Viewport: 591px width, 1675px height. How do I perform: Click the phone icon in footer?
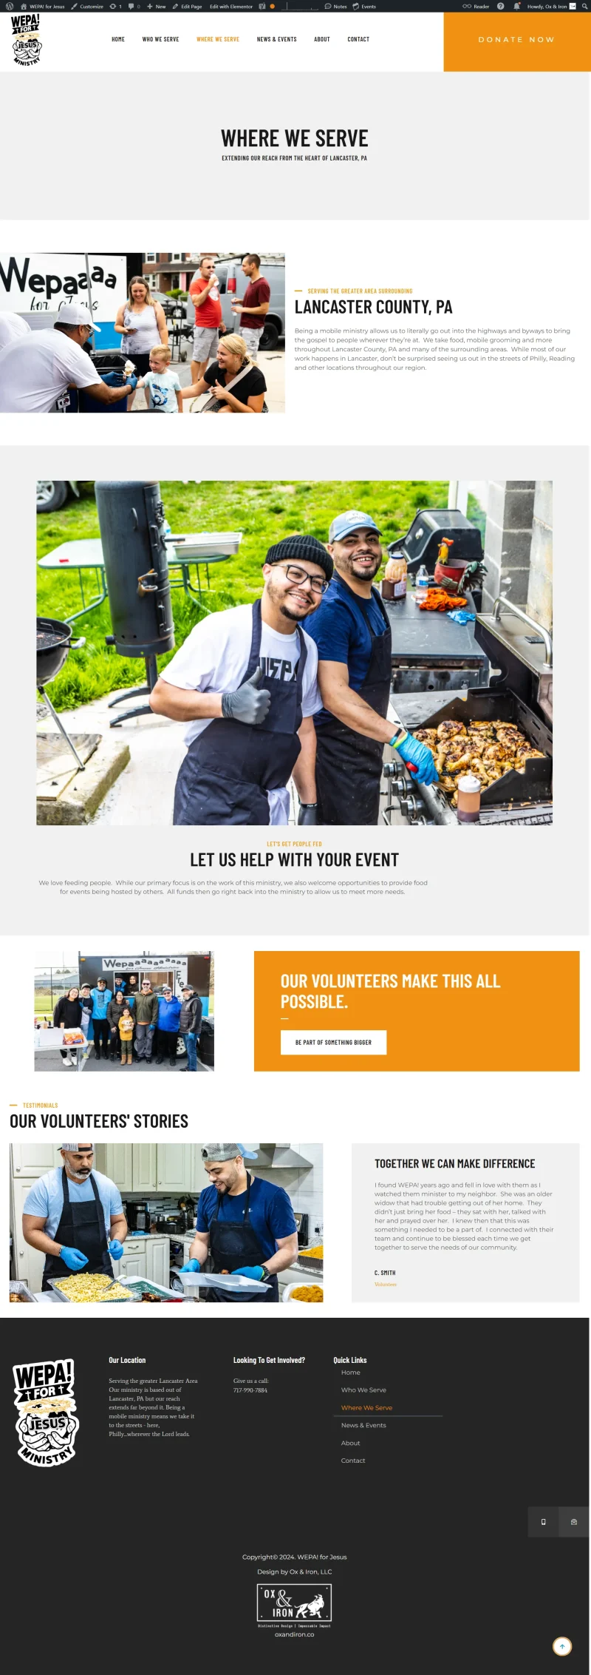(x=544, y=1521)
